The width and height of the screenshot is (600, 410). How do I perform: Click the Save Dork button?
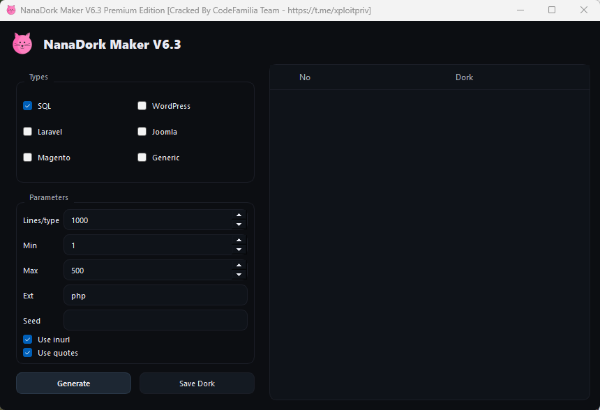(197, 384)
